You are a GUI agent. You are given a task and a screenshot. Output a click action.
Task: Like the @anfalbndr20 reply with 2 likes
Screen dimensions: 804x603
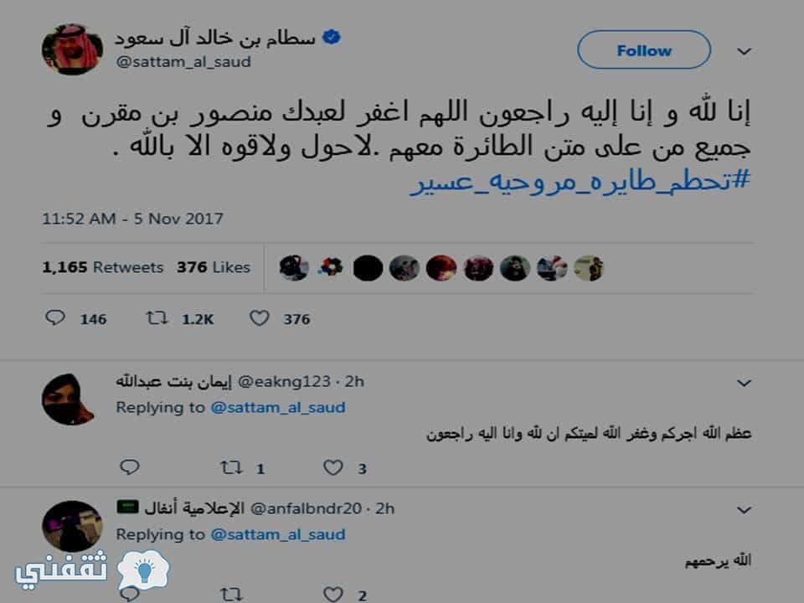click(x=332, y=595)
